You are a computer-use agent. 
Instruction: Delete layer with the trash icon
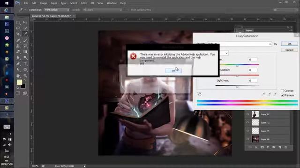click(285, 147)
